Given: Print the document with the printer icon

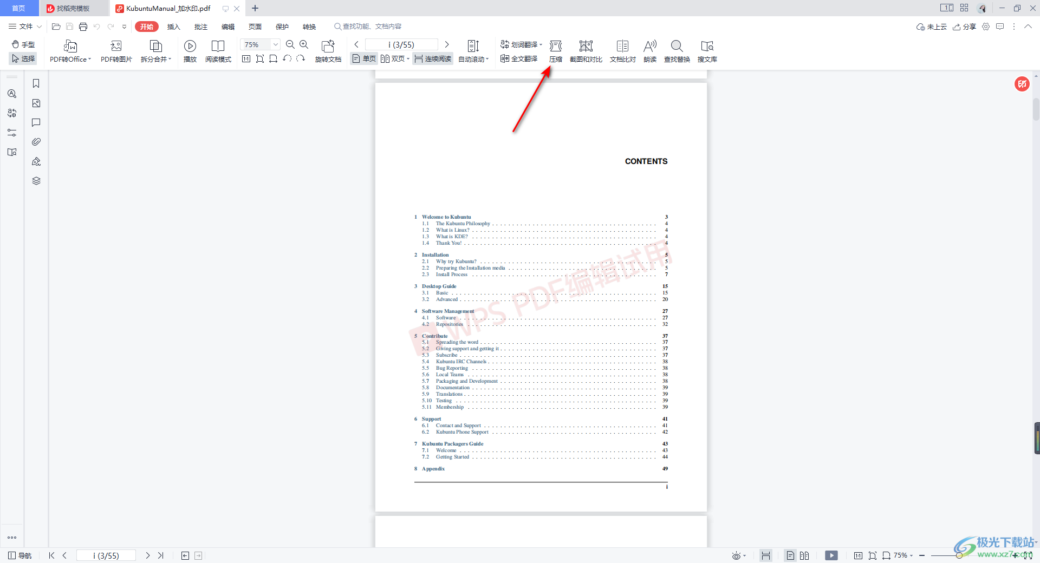Looking at the screenshot, I should tap(83, 26).
